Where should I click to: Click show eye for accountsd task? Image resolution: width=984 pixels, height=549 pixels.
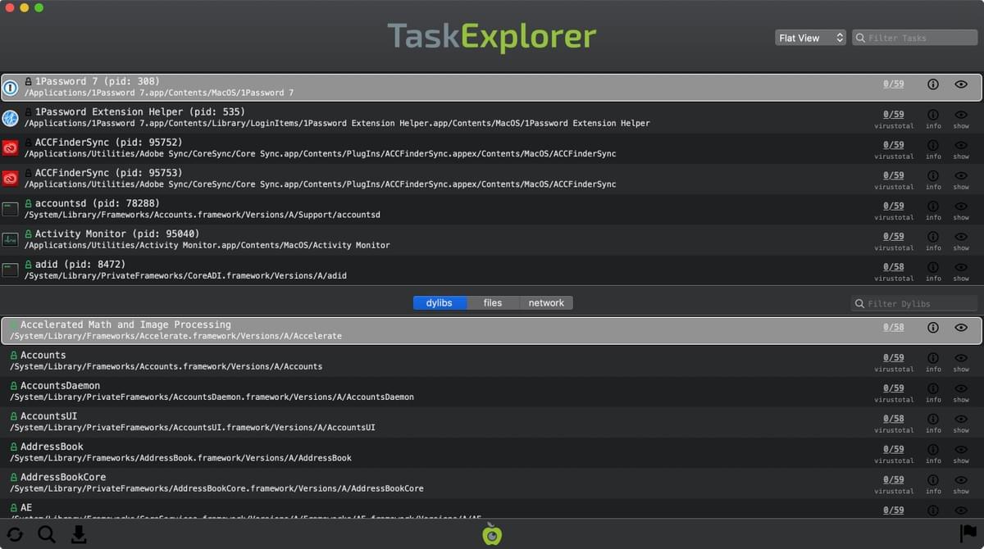961,206
